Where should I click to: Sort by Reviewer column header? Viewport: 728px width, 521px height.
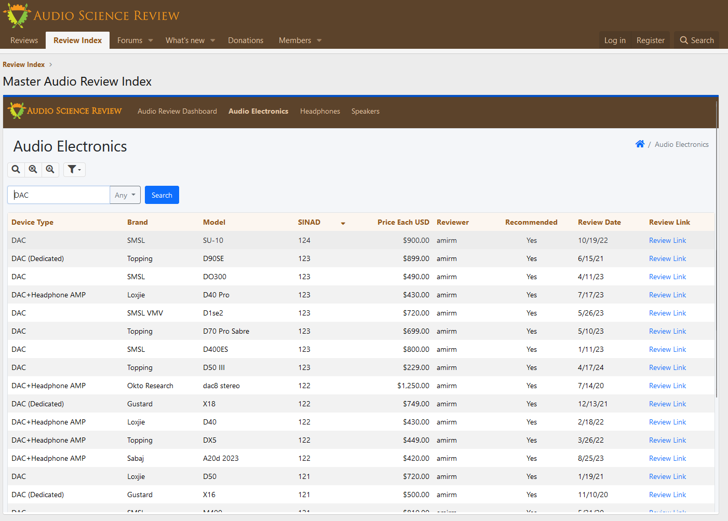(453, 222)
